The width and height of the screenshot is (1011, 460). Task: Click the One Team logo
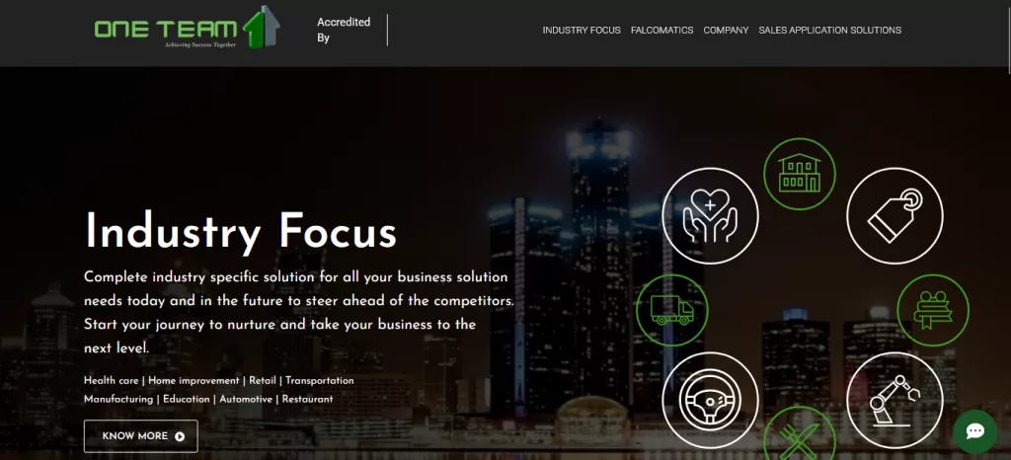tap(187, 28)
